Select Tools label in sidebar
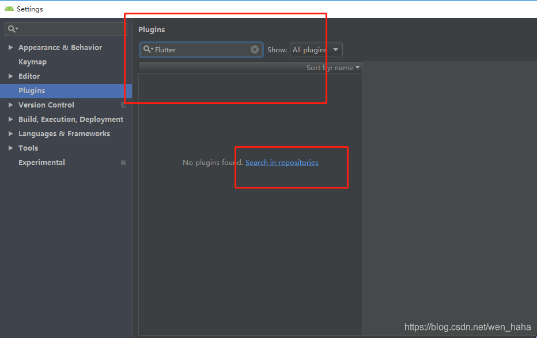 (x=28, y=148)
